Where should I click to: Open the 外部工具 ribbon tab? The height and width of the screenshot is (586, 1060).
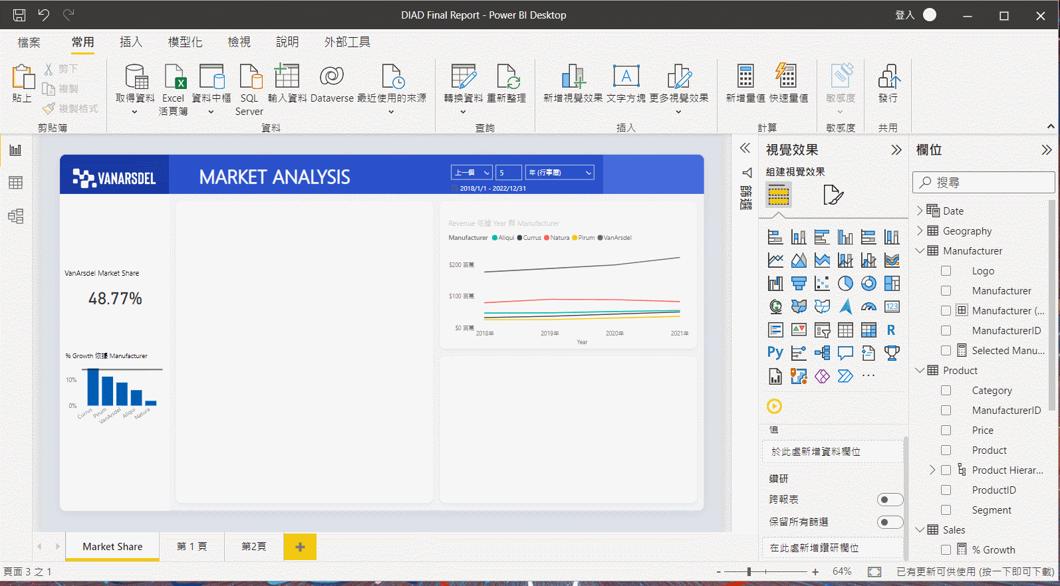347,42
